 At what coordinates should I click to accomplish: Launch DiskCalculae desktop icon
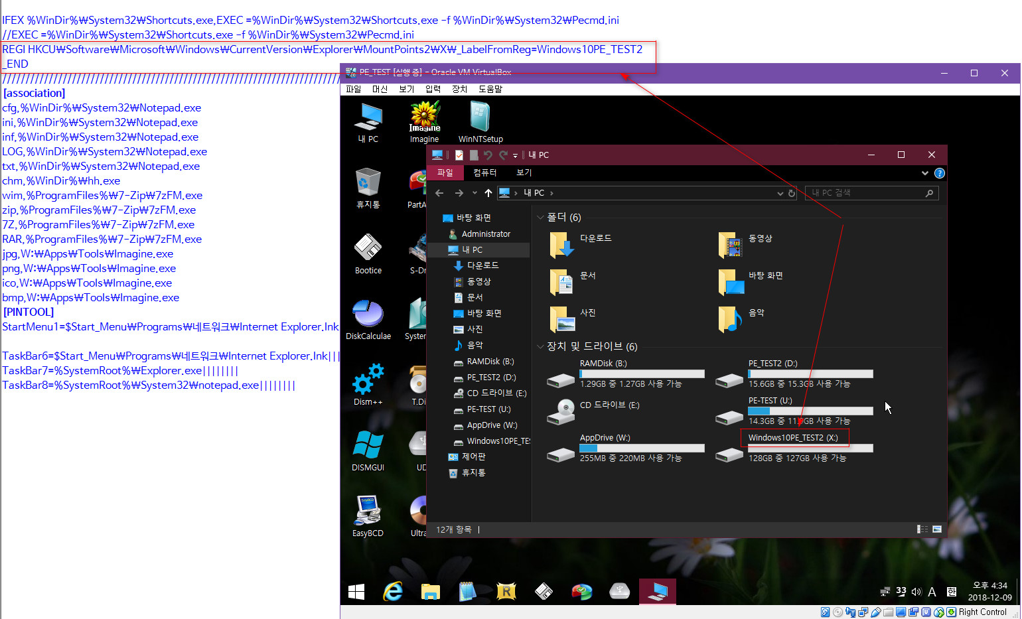pos(368,319)
